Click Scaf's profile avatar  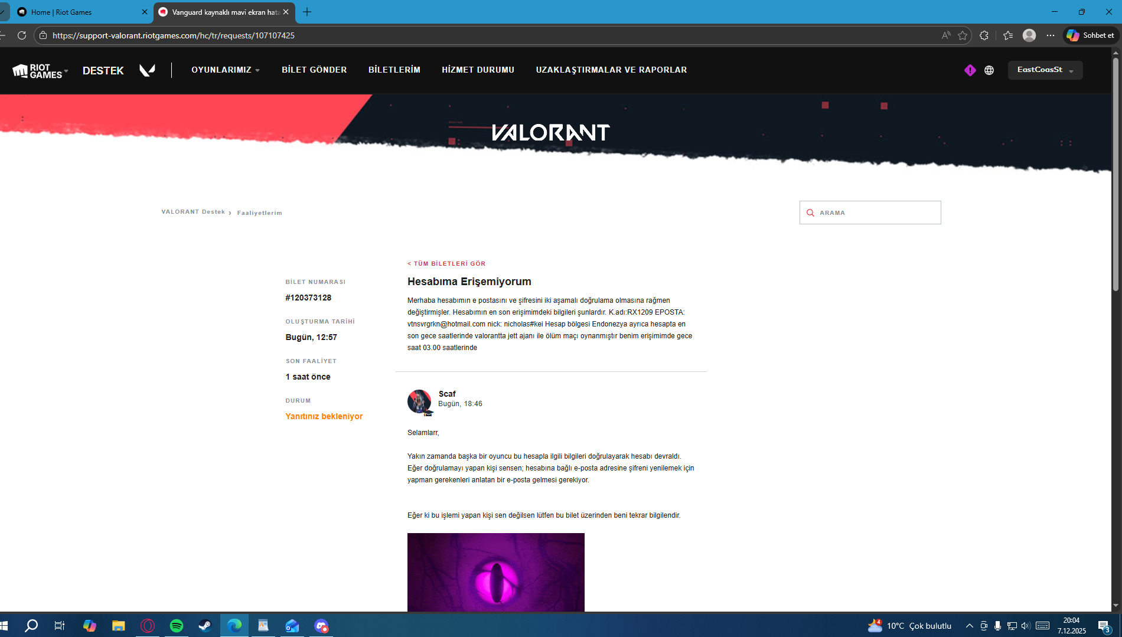[x=420, y=402]
